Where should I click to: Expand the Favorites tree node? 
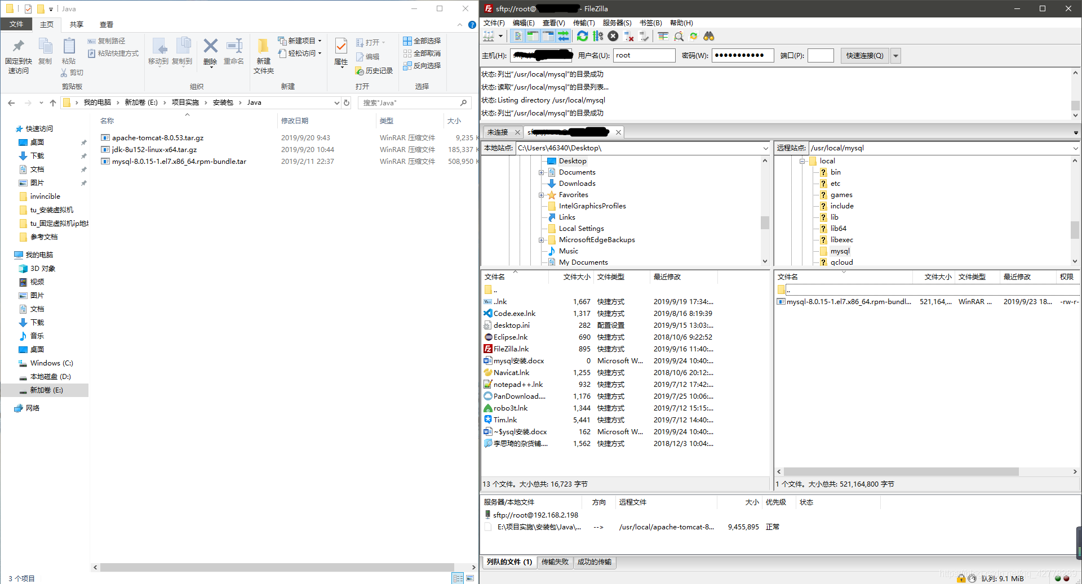coord(541,195)
